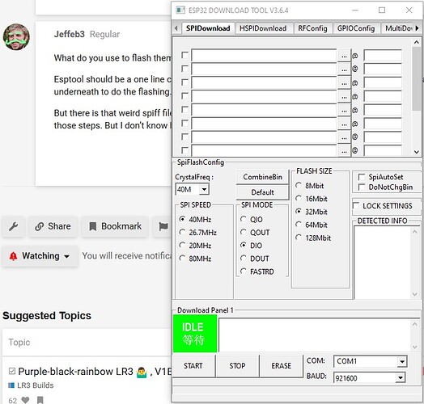Tick the fourth file row checkbox
This screenshot has width=424, height=404.
184,96
